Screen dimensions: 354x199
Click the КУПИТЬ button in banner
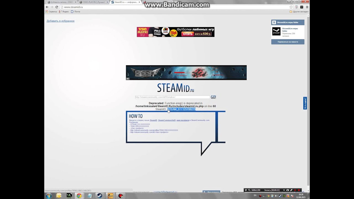tap(188, 34)
